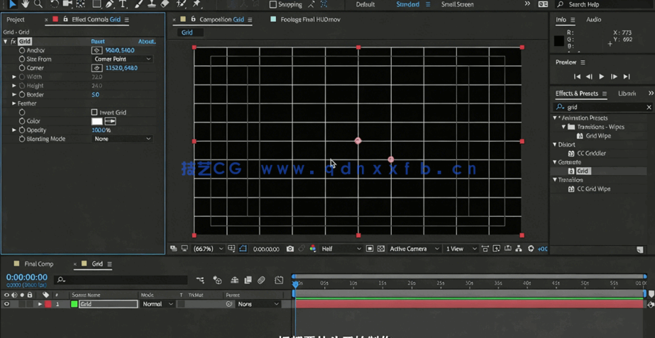655x338 pixels.
Task: Take snapshot with the camera icon
Action: click(290, 249)
